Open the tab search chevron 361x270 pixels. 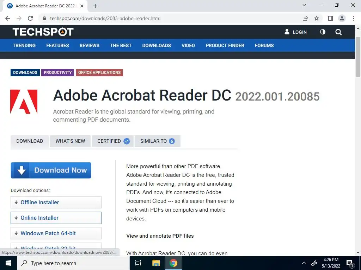[304, 5]
